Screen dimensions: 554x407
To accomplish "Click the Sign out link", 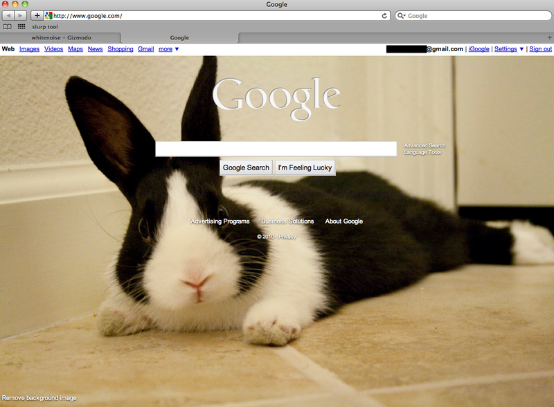I will [x=540, y=48].
